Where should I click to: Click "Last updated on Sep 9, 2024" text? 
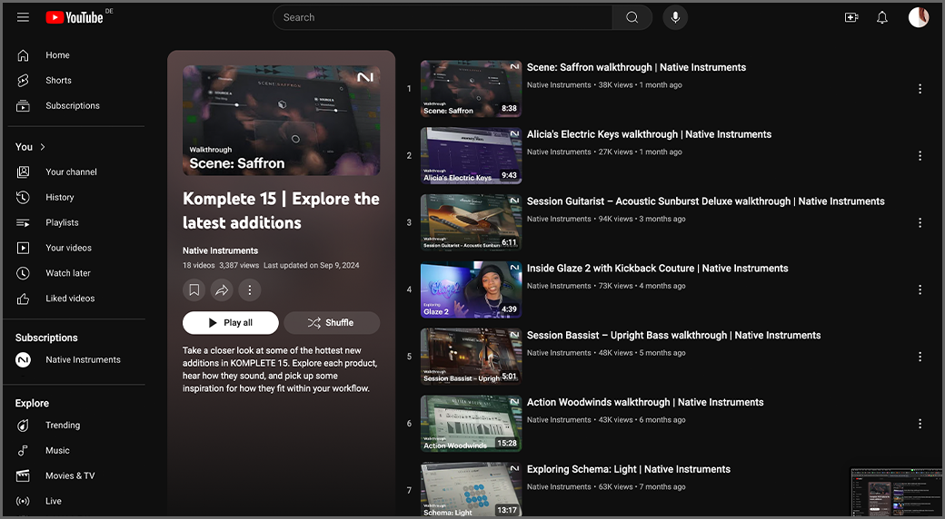(x=311, y=266)
